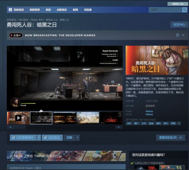
Task: Open 社区中心 community hub
Action: 179,25
